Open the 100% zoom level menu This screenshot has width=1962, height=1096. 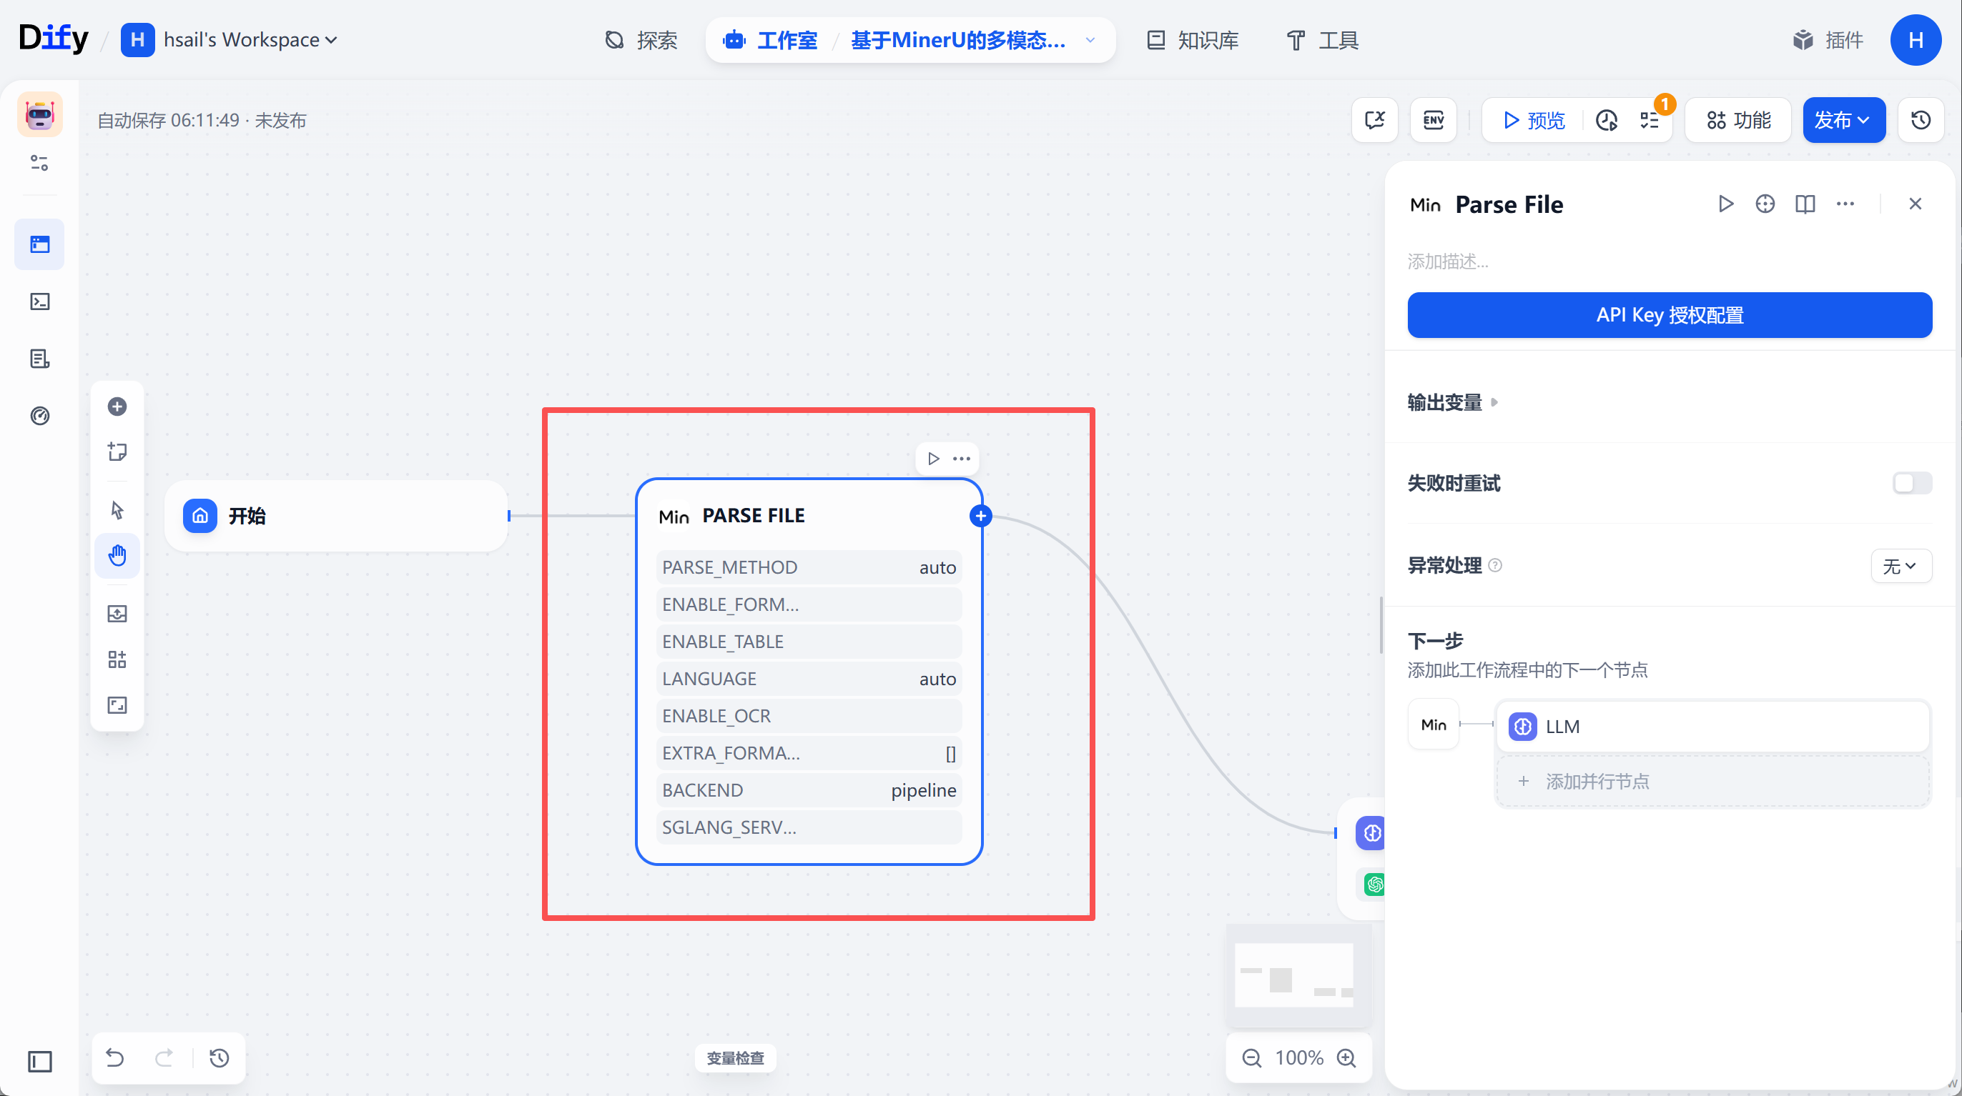1298,1057
